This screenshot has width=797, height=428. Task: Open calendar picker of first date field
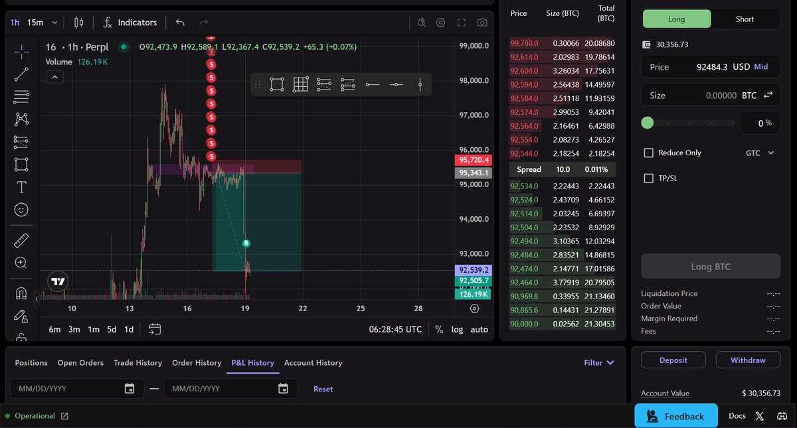[x=130, y=389]
